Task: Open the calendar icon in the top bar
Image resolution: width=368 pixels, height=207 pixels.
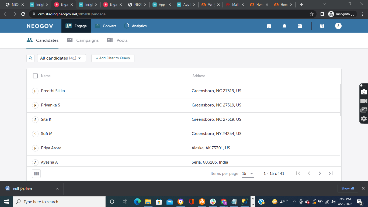Action: pyautogui.click(x=300, y=26)
